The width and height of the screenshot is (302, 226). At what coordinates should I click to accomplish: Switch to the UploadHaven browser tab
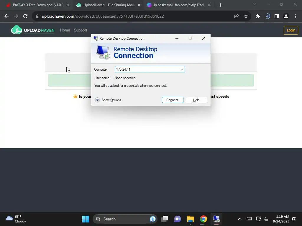[109, 5]
